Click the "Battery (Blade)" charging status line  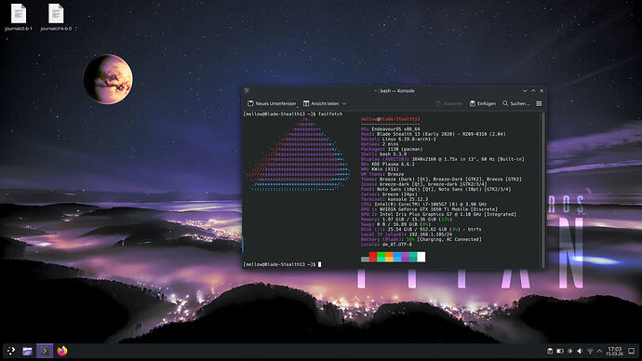point(421,239)
